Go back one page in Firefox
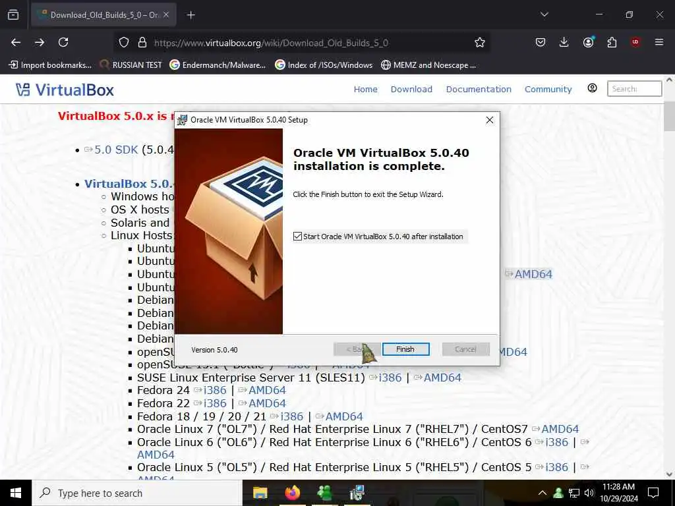 [16, 42]
